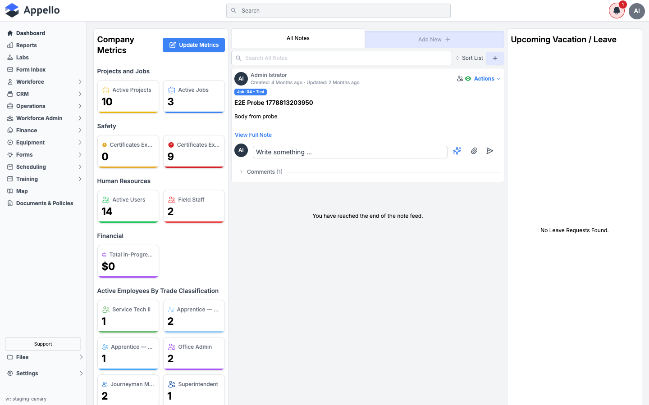Viewport: 649px width, 405px height.
Task: Open the notifications bell
Action: pyautogui.click(x=617, y=11)
